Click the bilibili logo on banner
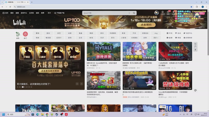Viewport: 209px width, 117px height. click(x=19, y=22)
